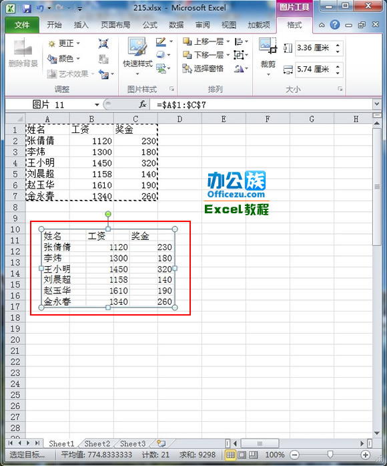387x466 pixels.
Task: Switch to Normal view in status bar
Action: [x=230, y=455]
